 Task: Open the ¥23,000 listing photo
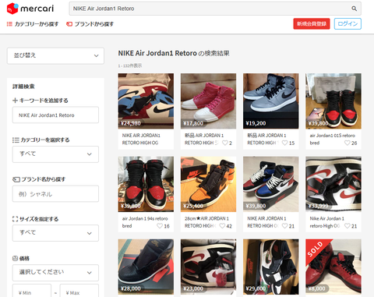pyautogui.click(x=208, y=267)
